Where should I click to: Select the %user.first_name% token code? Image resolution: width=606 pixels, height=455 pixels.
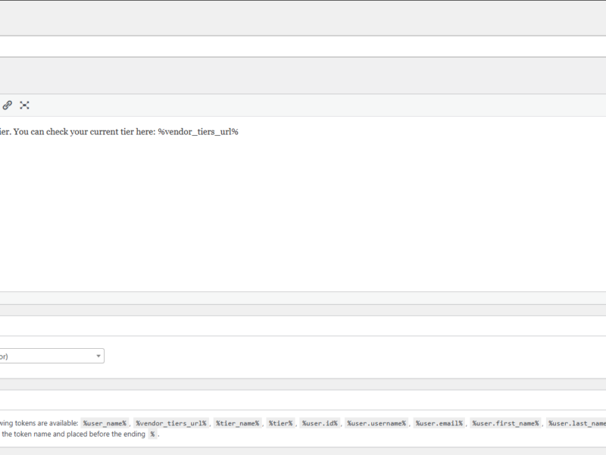point(505,423)
